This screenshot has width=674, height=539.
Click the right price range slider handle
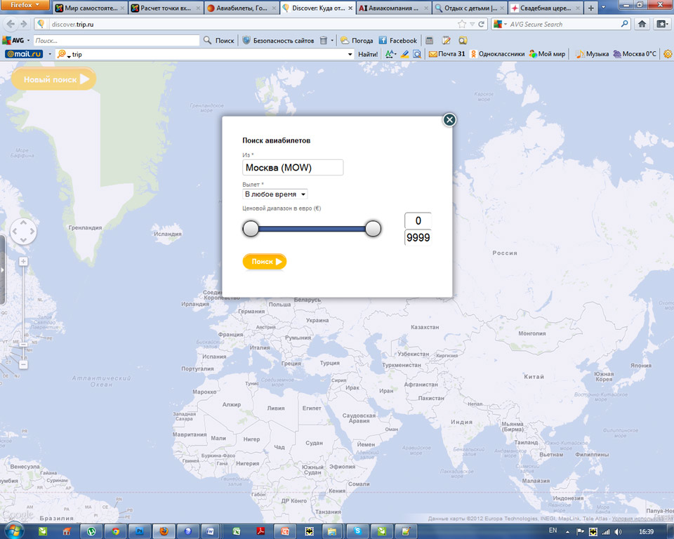(x=373, y=229)
